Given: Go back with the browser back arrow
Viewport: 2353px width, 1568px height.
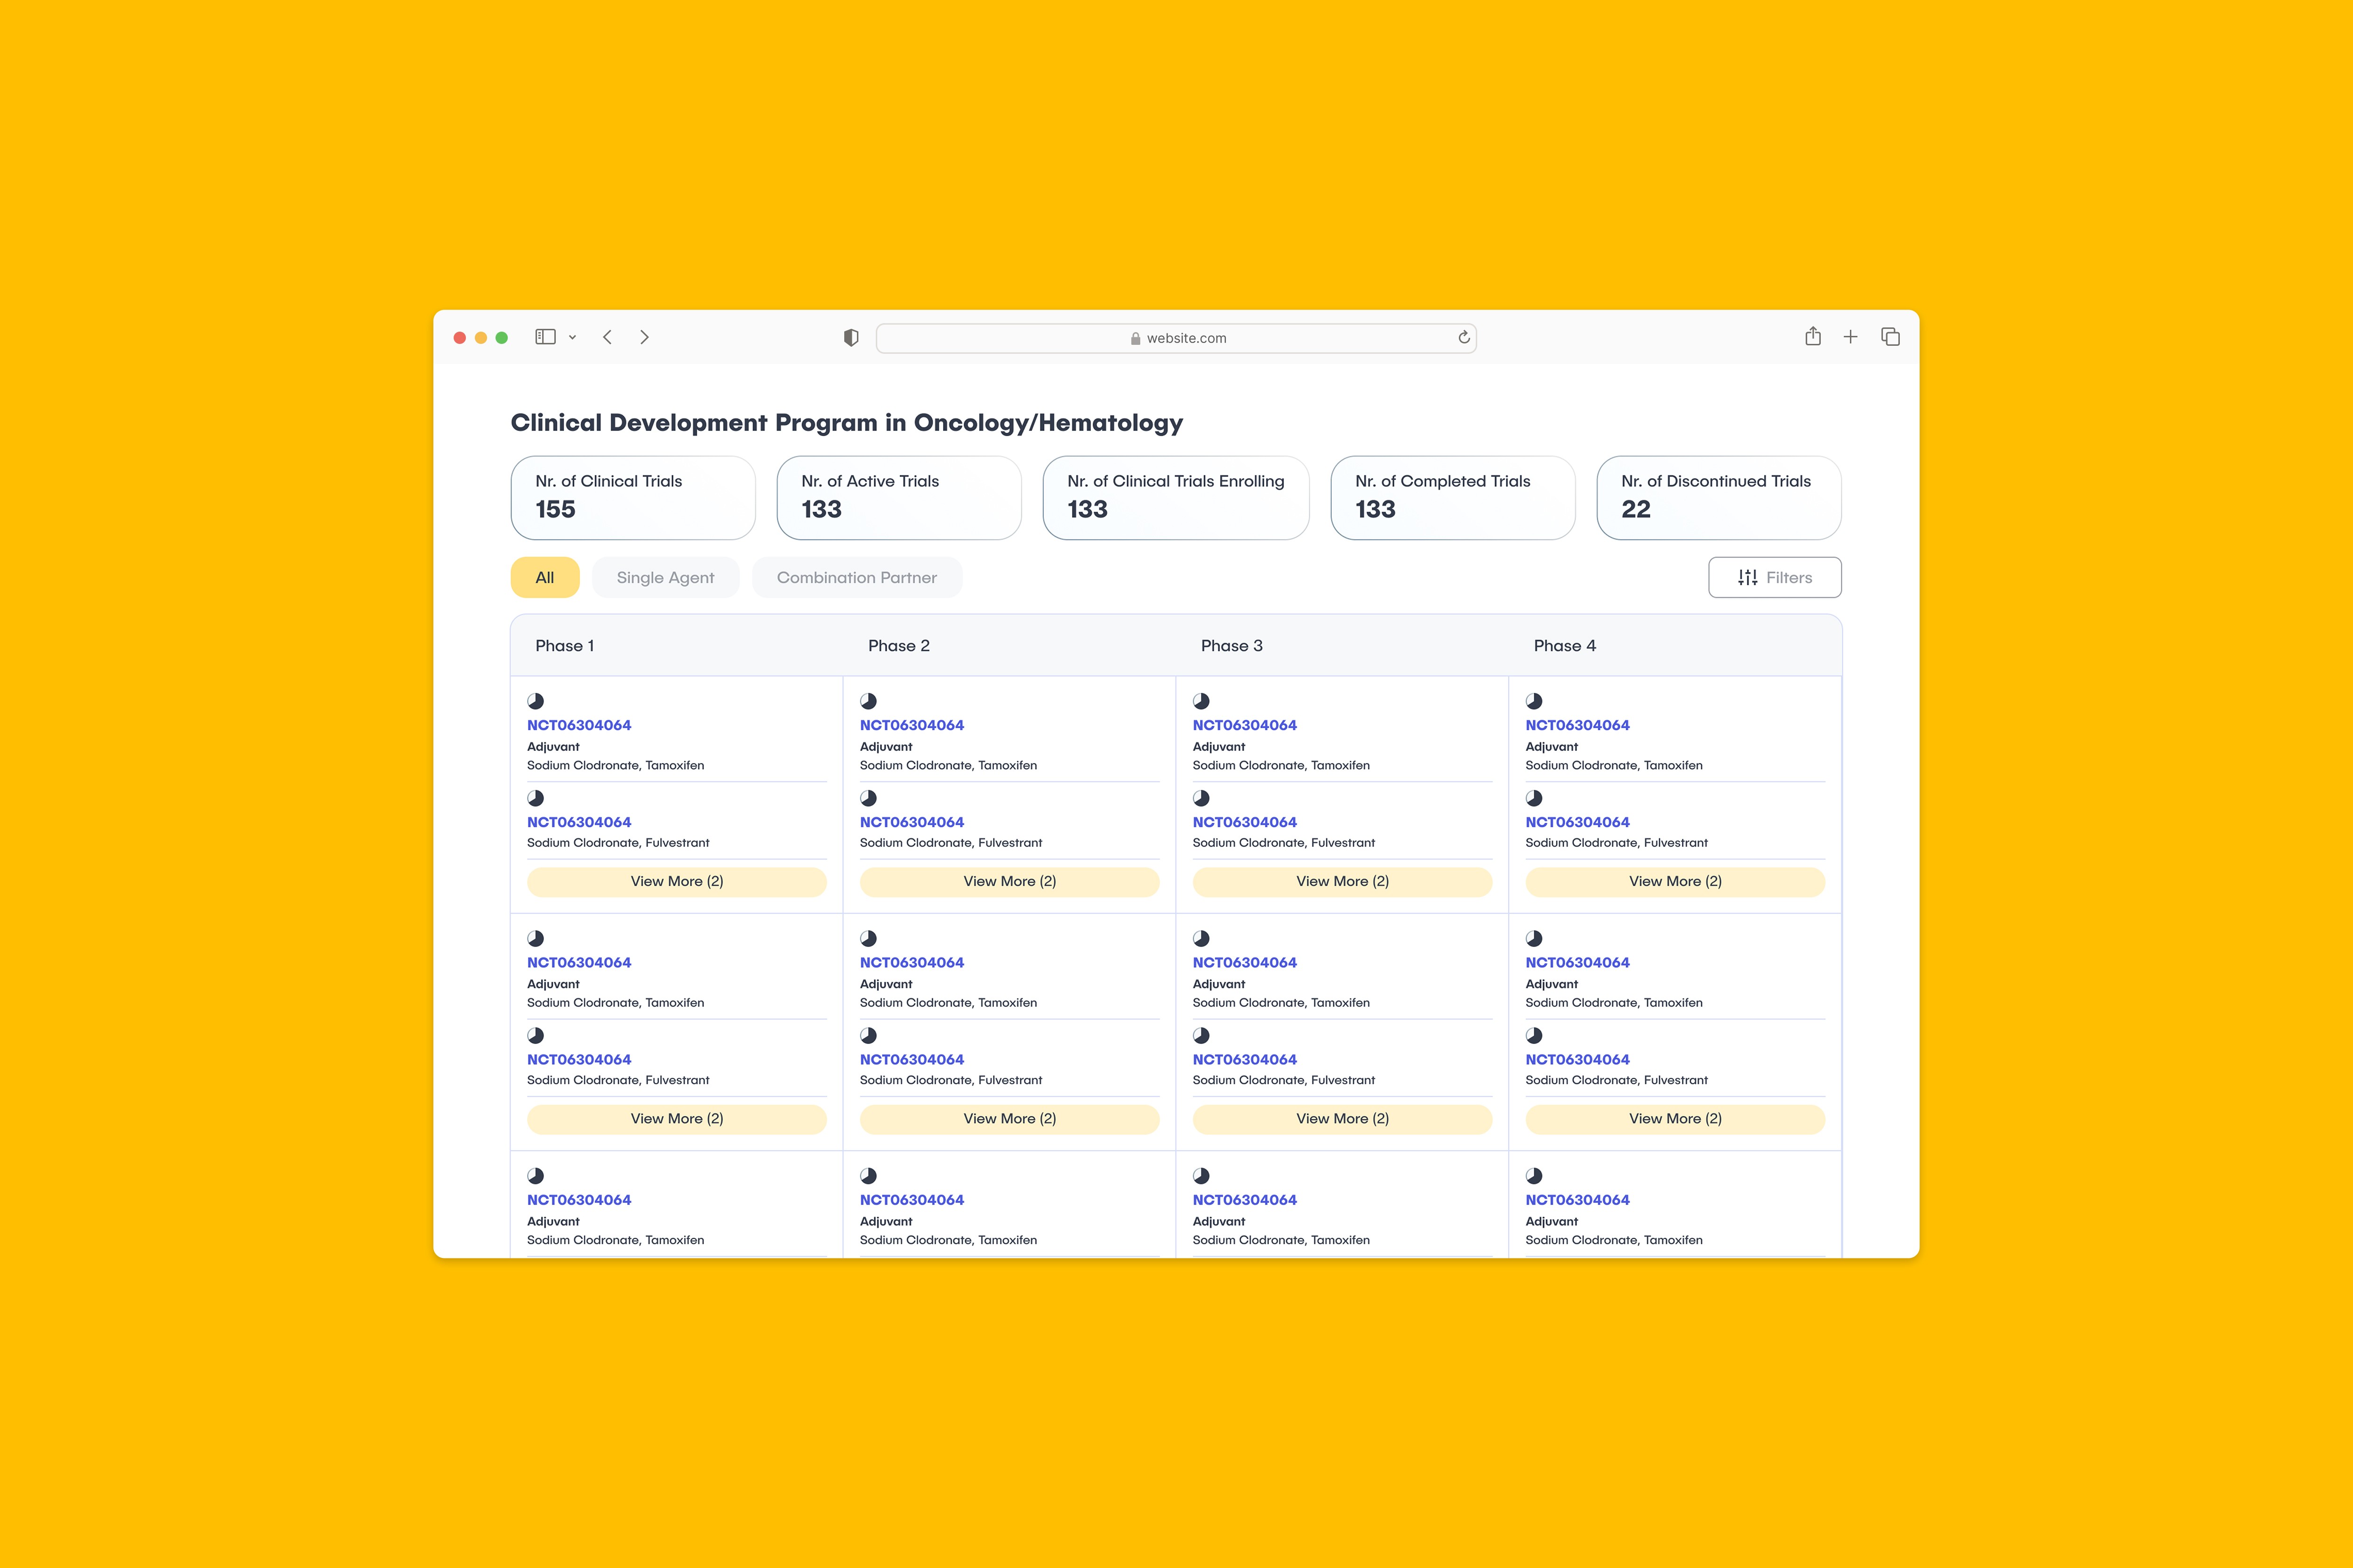Looking at the screenshot, I should 607,337.
